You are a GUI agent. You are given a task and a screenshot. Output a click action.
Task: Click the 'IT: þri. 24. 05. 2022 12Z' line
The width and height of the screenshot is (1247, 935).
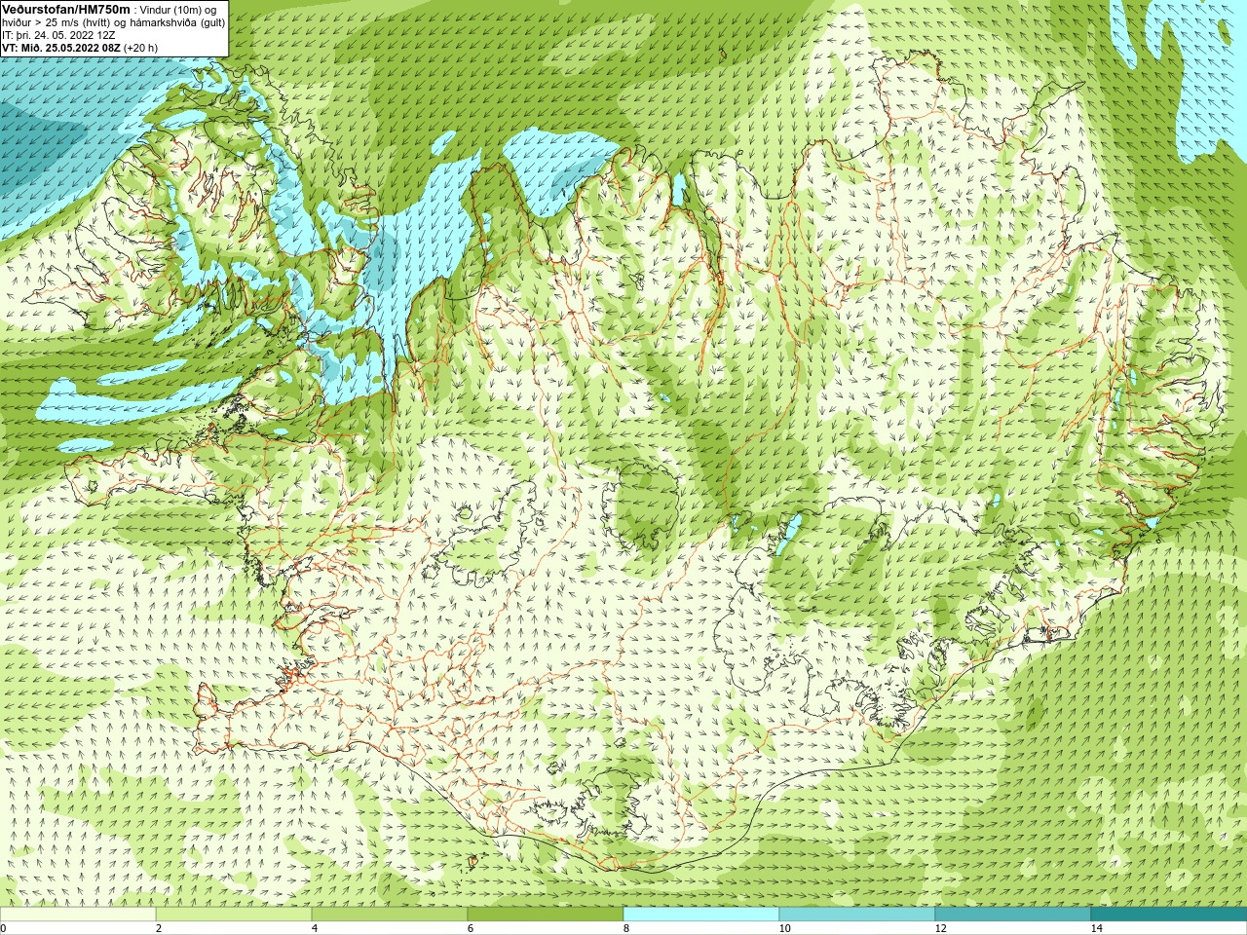pyautogui.click(x=58, y=35)
